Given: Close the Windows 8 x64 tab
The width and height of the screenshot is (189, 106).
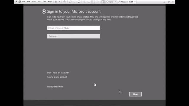Looking at the screenshot, I should 135,2.
